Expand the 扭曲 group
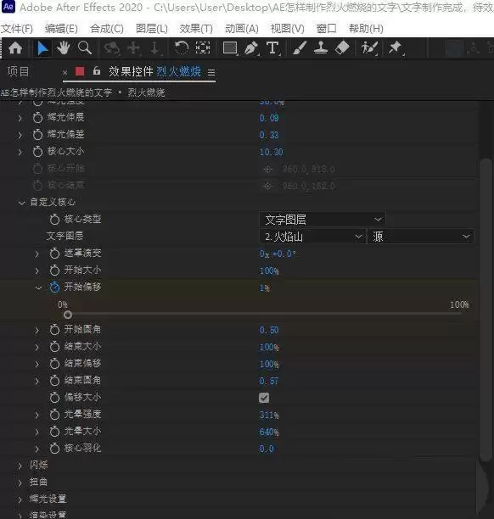This screenshot has width=494, height=519. [x=20, y=483]
